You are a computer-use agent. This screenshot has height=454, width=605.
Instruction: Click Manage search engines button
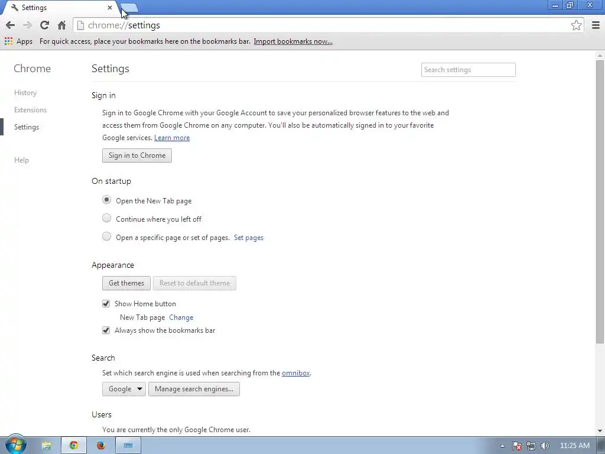pos(194,389)
